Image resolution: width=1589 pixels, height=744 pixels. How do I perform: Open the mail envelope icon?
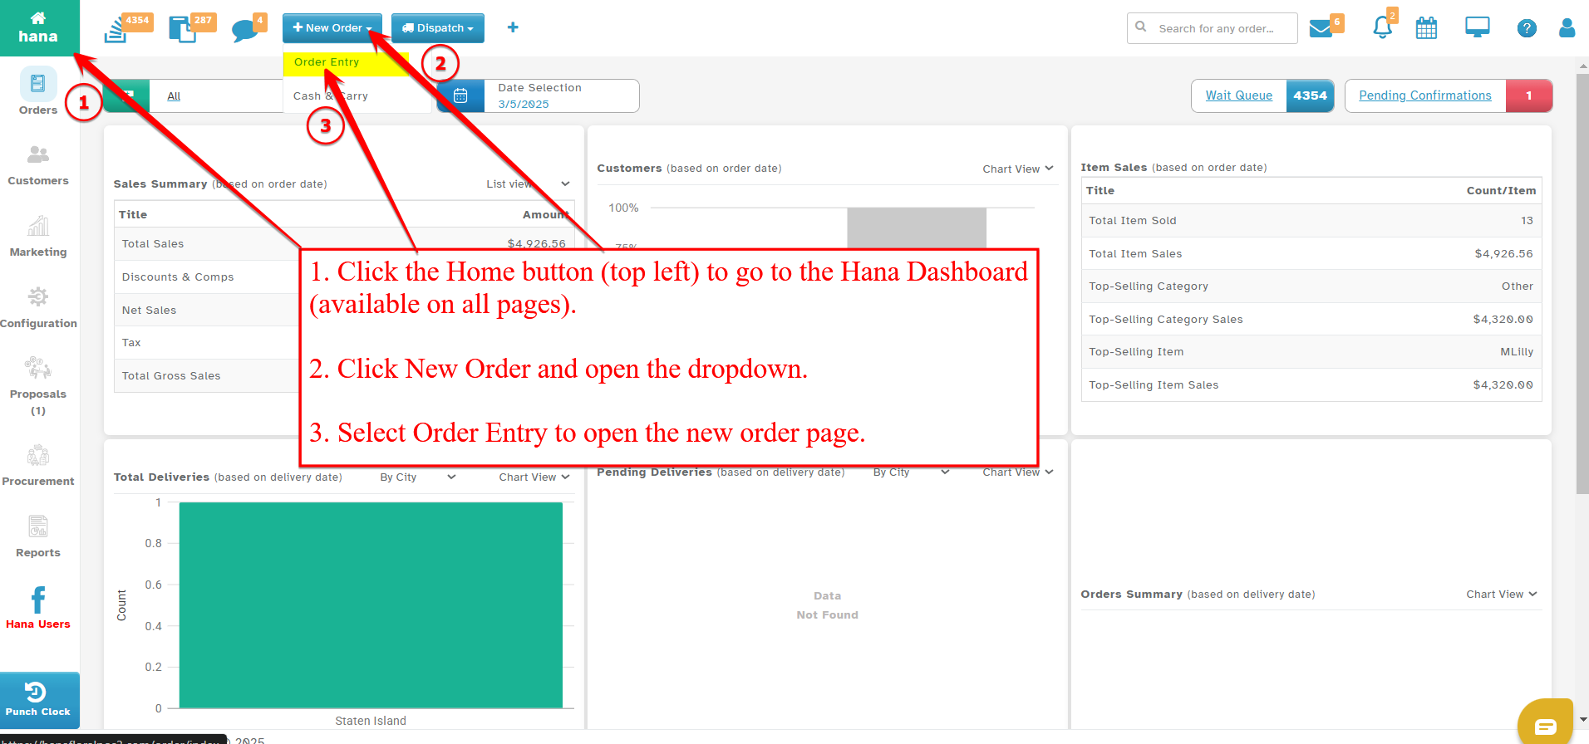[x=1321, y=29]
